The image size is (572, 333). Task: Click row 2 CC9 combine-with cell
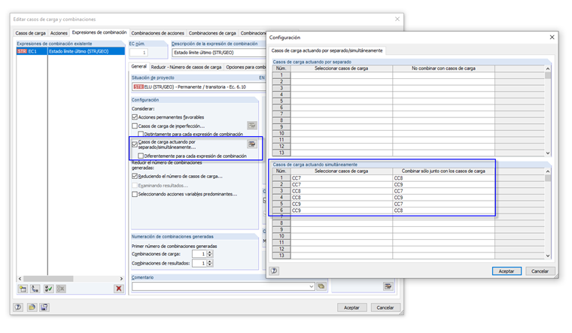tap(443, 185)
